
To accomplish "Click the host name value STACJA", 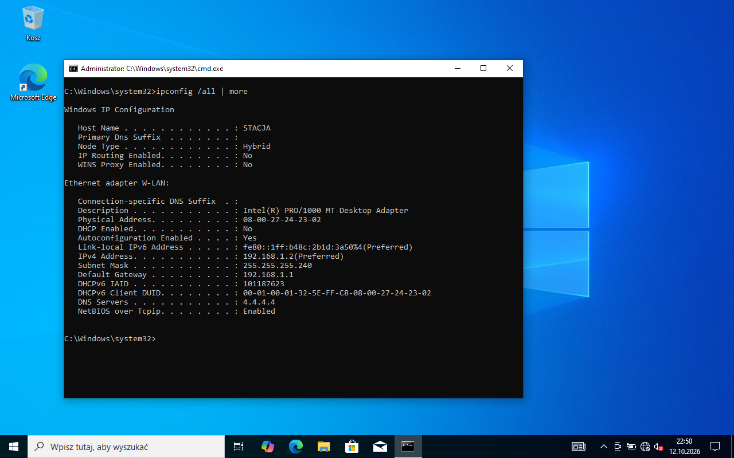I will tap(257, 128).
